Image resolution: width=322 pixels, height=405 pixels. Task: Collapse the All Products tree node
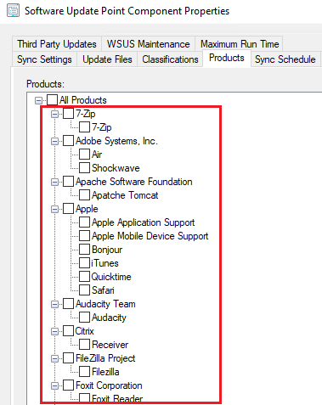click(x=38, y=100)
